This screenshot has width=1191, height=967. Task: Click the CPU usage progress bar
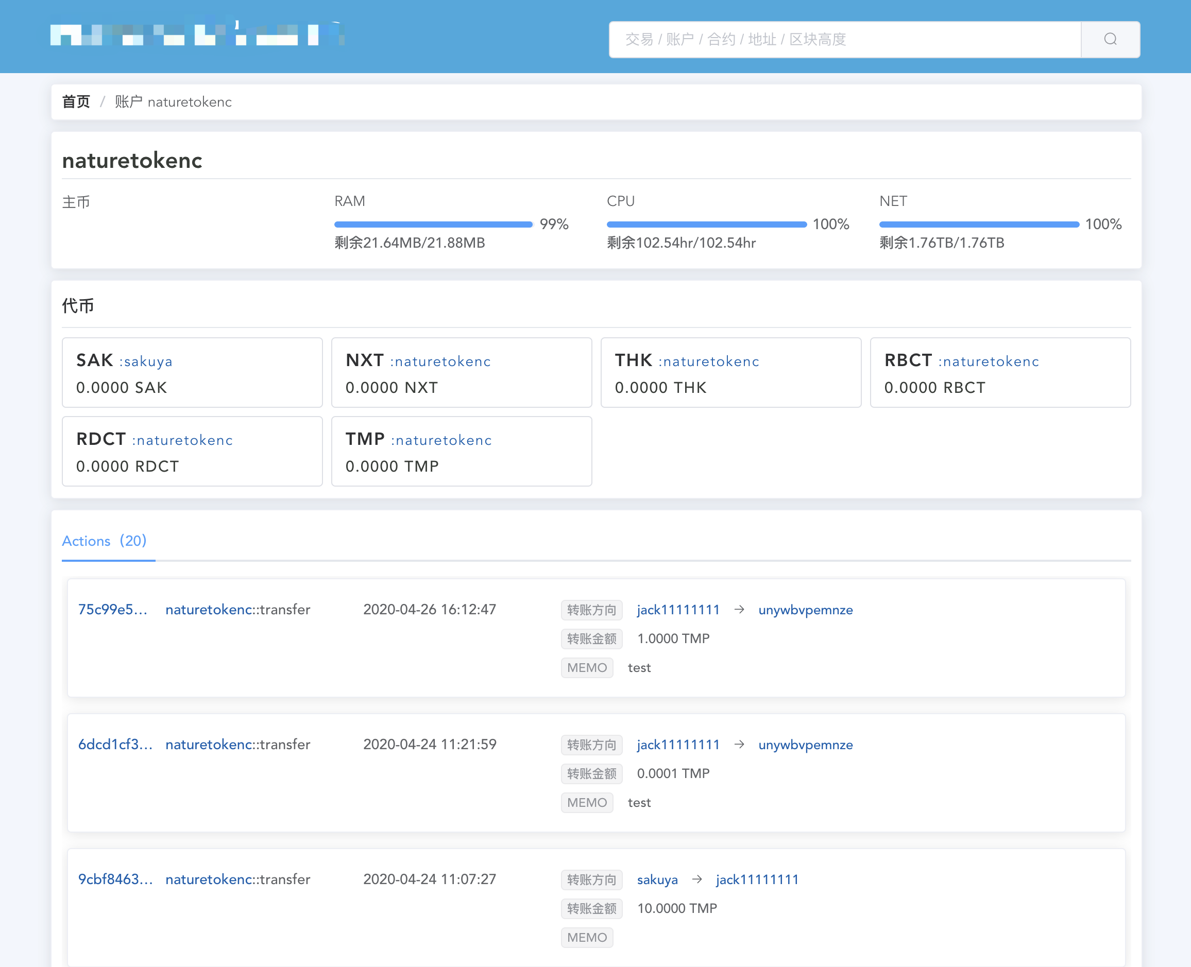707,225
